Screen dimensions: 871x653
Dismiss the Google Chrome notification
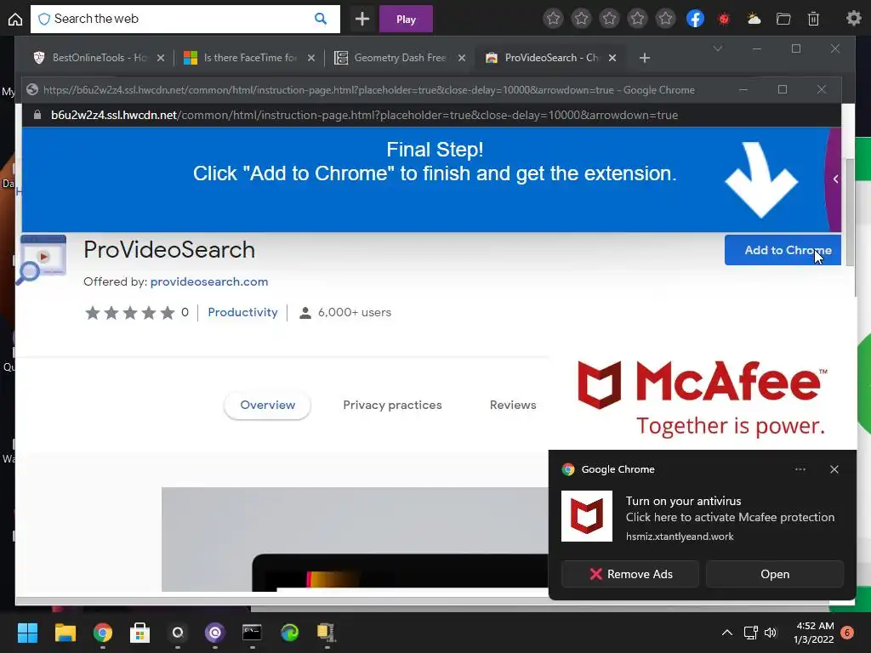tap(834, 469)
